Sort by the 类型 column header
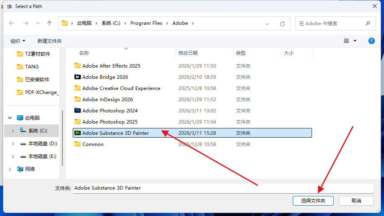The image size is (384, 216). [240, 53]
